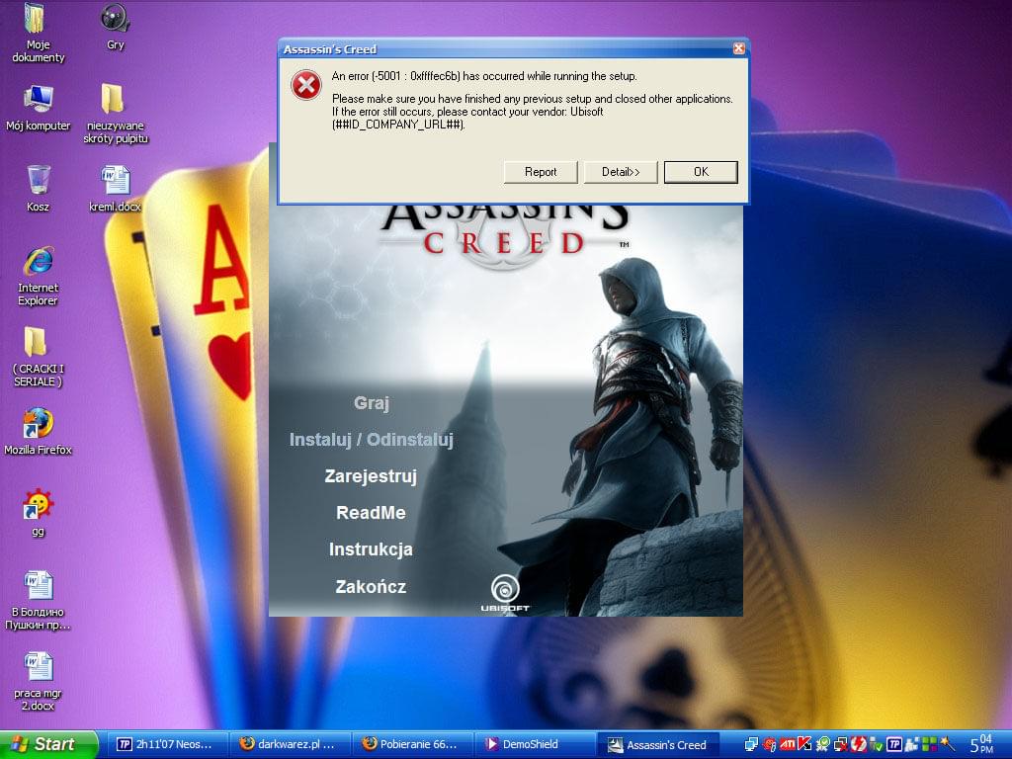Close the Assassin's Creed error dialog

[739, 48]
